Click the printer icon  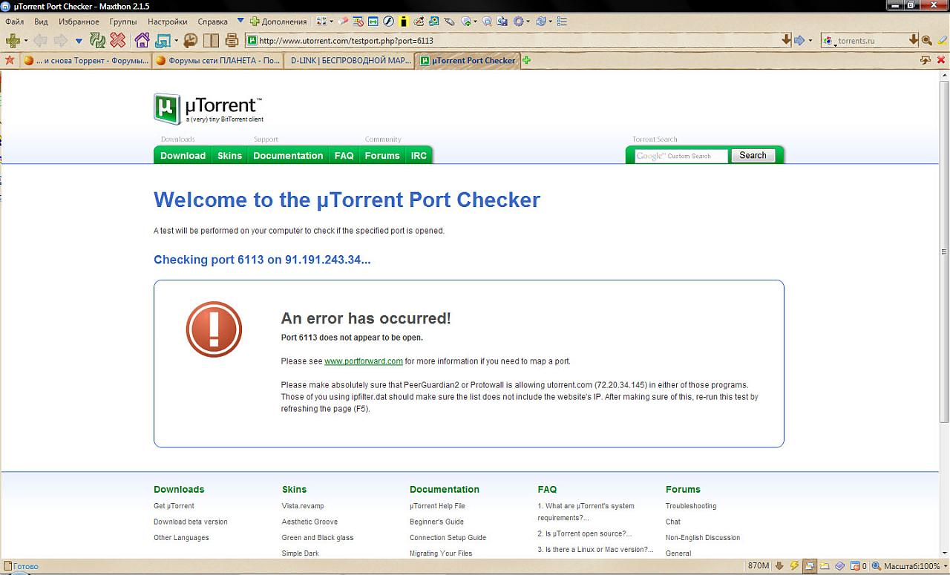[232, 40]
